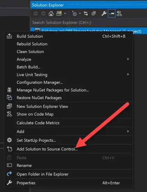Click the Home icon in Solution Explorer toolbar
This screenshot has height=192, width=147.
[x=51, y=14]
